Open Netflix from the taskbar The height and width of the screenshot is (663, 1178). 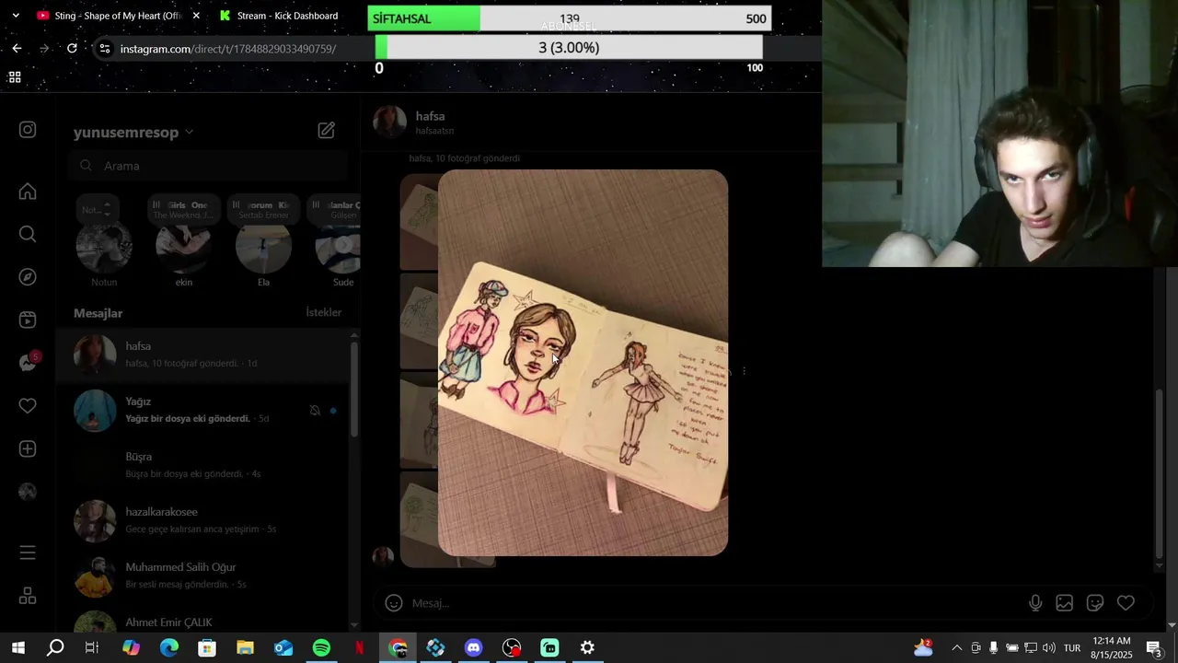click(359, 648)
